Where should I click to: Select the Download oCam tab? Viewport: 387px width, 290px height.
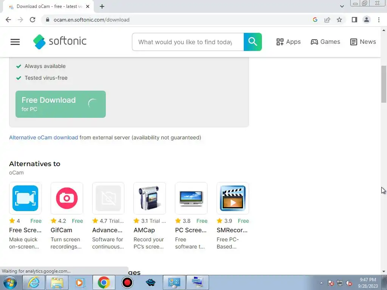pos(48,6)
